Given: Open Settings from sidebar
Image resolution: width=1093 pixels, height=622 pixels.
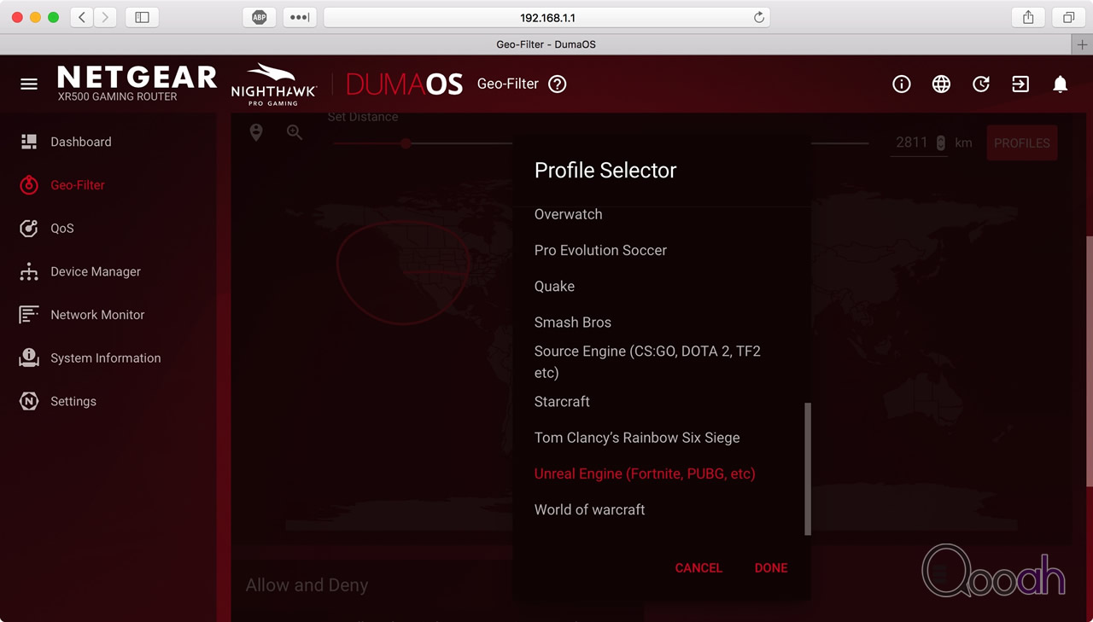Looking at the screenshot, I should coord(73,401).
